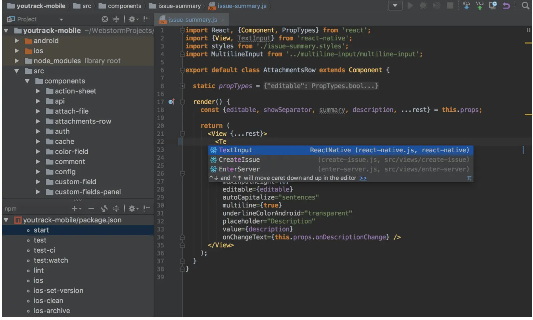Add a package.json with the npm plus icon
Image resolution: width=533 pixels, height=320 pixels.
coord(75,209)
